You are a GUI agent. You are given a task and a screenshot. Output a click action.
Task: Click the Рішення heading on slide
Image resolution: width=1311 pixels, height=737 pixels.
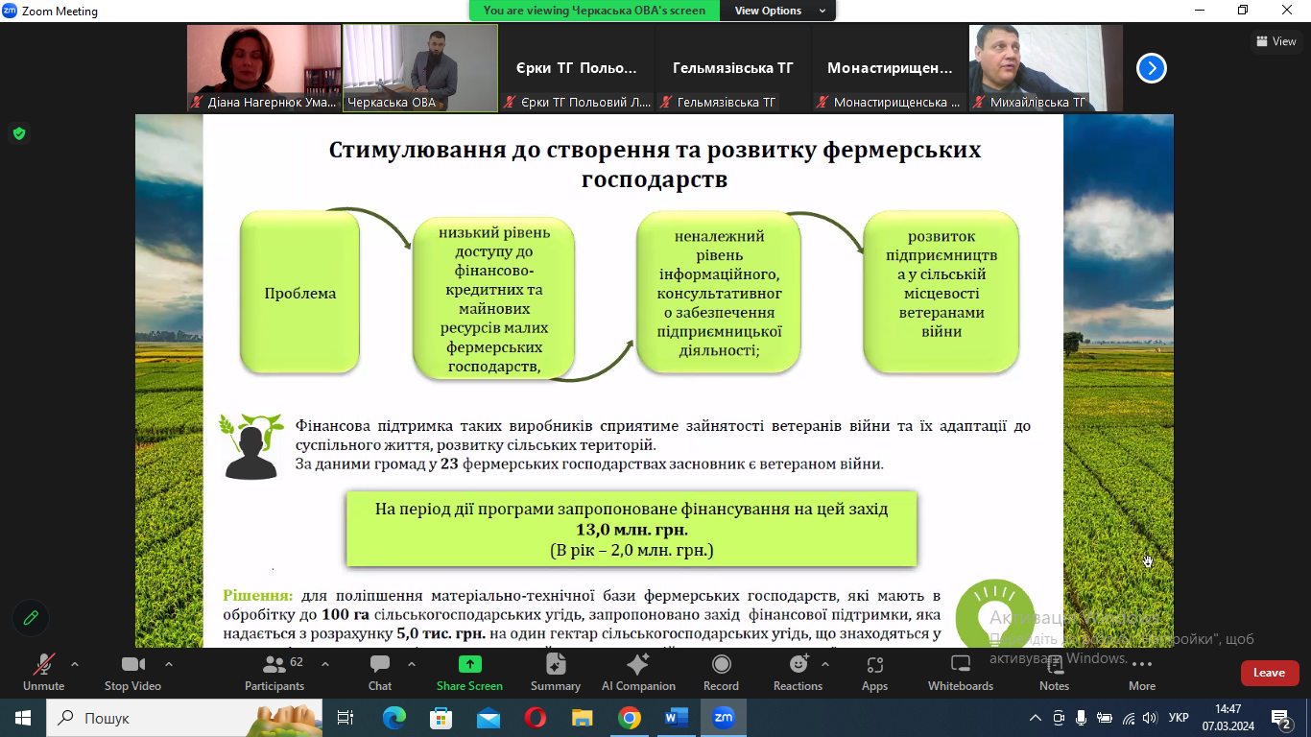click(x=257, y=596)
